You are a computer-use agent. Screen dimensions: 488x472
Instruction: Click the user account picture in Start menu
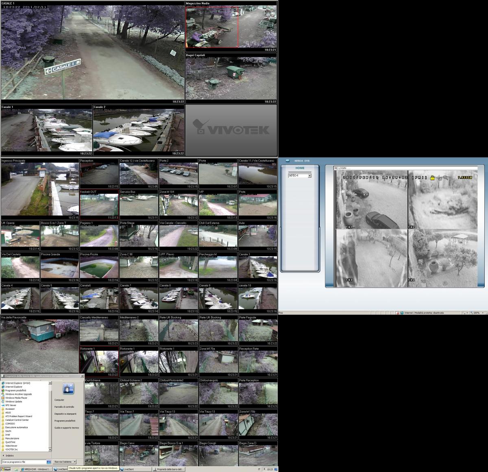(x=68, y=389)
